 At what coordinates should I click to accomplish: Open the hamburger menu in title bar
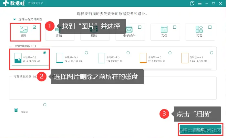[200, 3]
